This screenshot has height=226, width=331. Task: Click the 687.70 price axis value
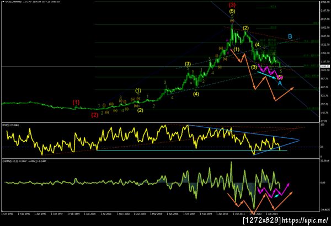click(324, 87)
